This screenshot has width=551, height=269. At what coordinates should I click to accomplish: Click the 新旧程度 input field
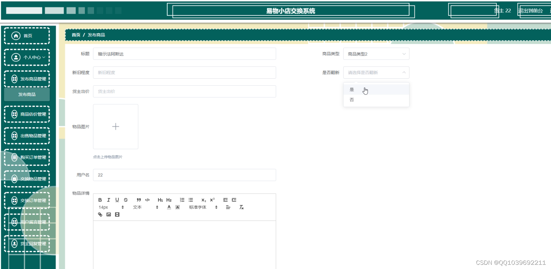click(184, 72)
